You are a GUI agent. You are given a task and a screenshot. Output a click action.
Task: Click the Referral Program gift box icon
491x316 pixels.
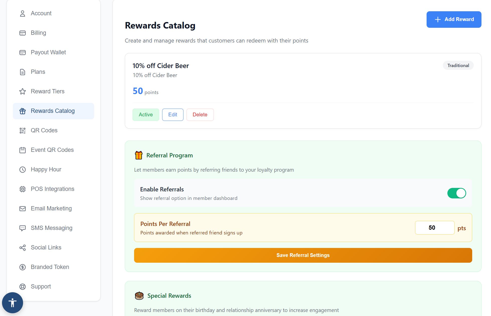[x=139, y=155]
